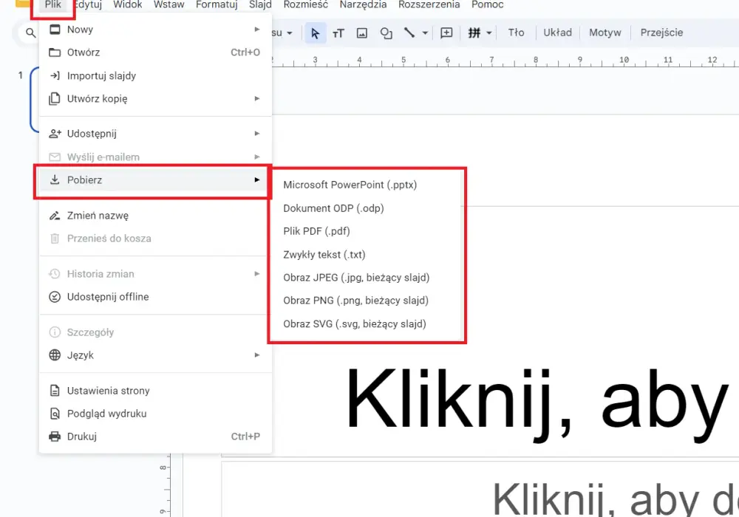
Task: Expand the Udostępnij submenu arrow
Action: click(x=257, y=133)
